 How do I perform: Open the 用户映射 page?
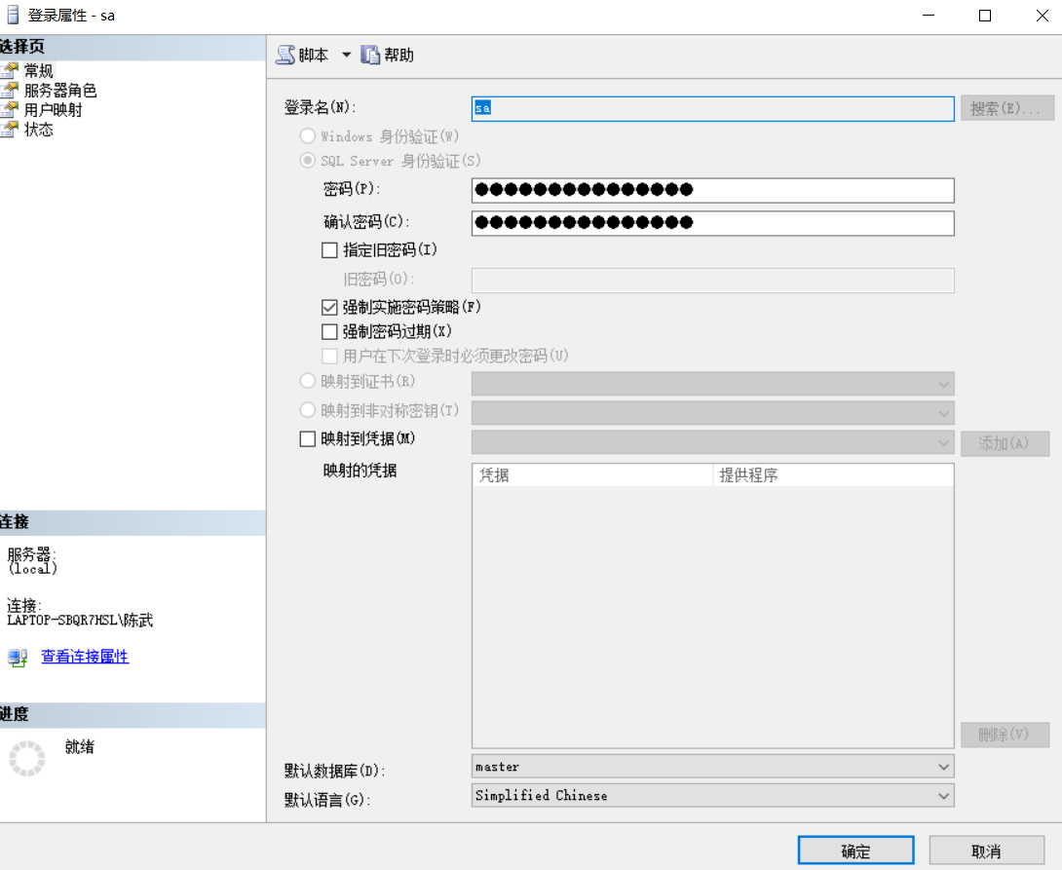(53, 110)
